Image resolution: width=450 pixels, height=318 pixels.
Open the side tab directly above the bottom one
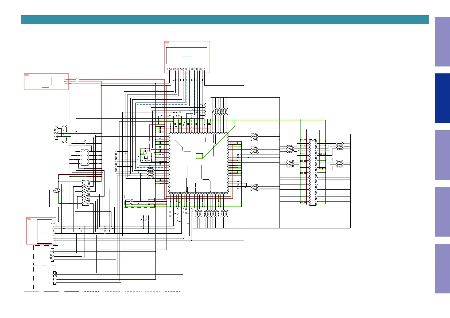442,212
